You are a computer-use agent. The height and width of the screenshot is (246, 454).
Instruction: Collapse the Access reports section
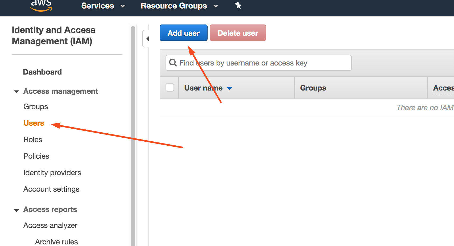pos(16,210)
